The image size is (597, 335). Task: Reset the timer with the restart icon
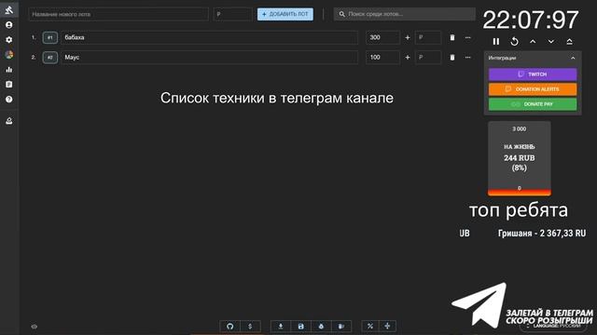(514, 41)
